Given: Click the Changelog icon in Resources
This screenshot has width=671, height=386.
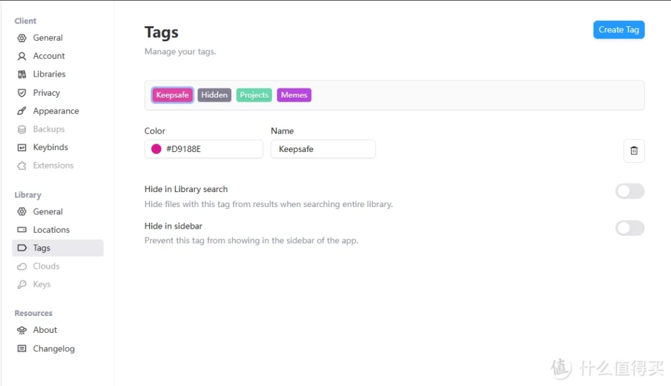Looking at the screenshot, I should (22, 349).
